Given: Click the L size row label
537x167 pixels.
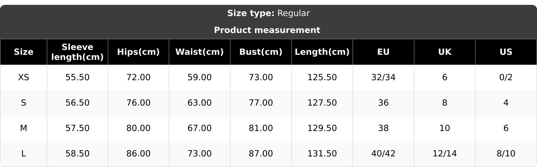Looking at the screenshot, I should (x=24, y=154).
